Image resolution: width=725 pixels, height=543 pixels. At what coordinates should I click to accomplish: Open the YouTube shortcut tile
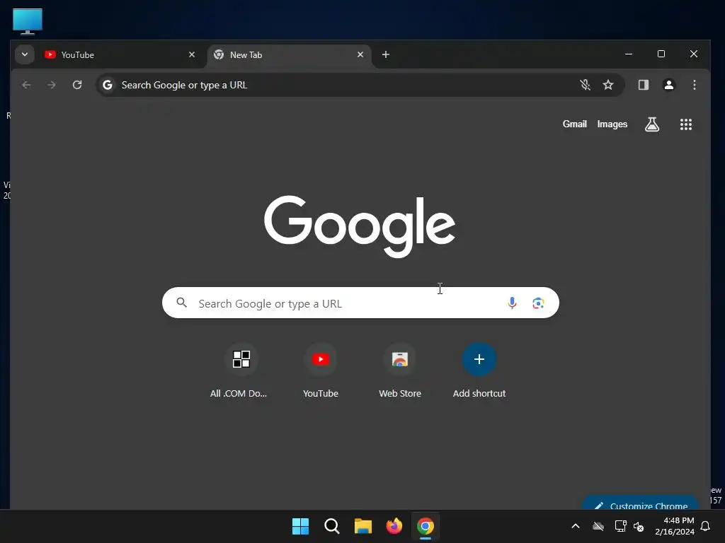click(x=321, y=372)
